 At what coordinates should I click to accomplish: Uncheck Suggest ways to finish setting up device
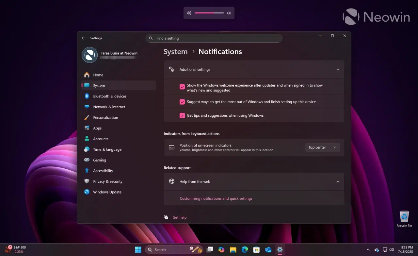click(x=182, y=102)
